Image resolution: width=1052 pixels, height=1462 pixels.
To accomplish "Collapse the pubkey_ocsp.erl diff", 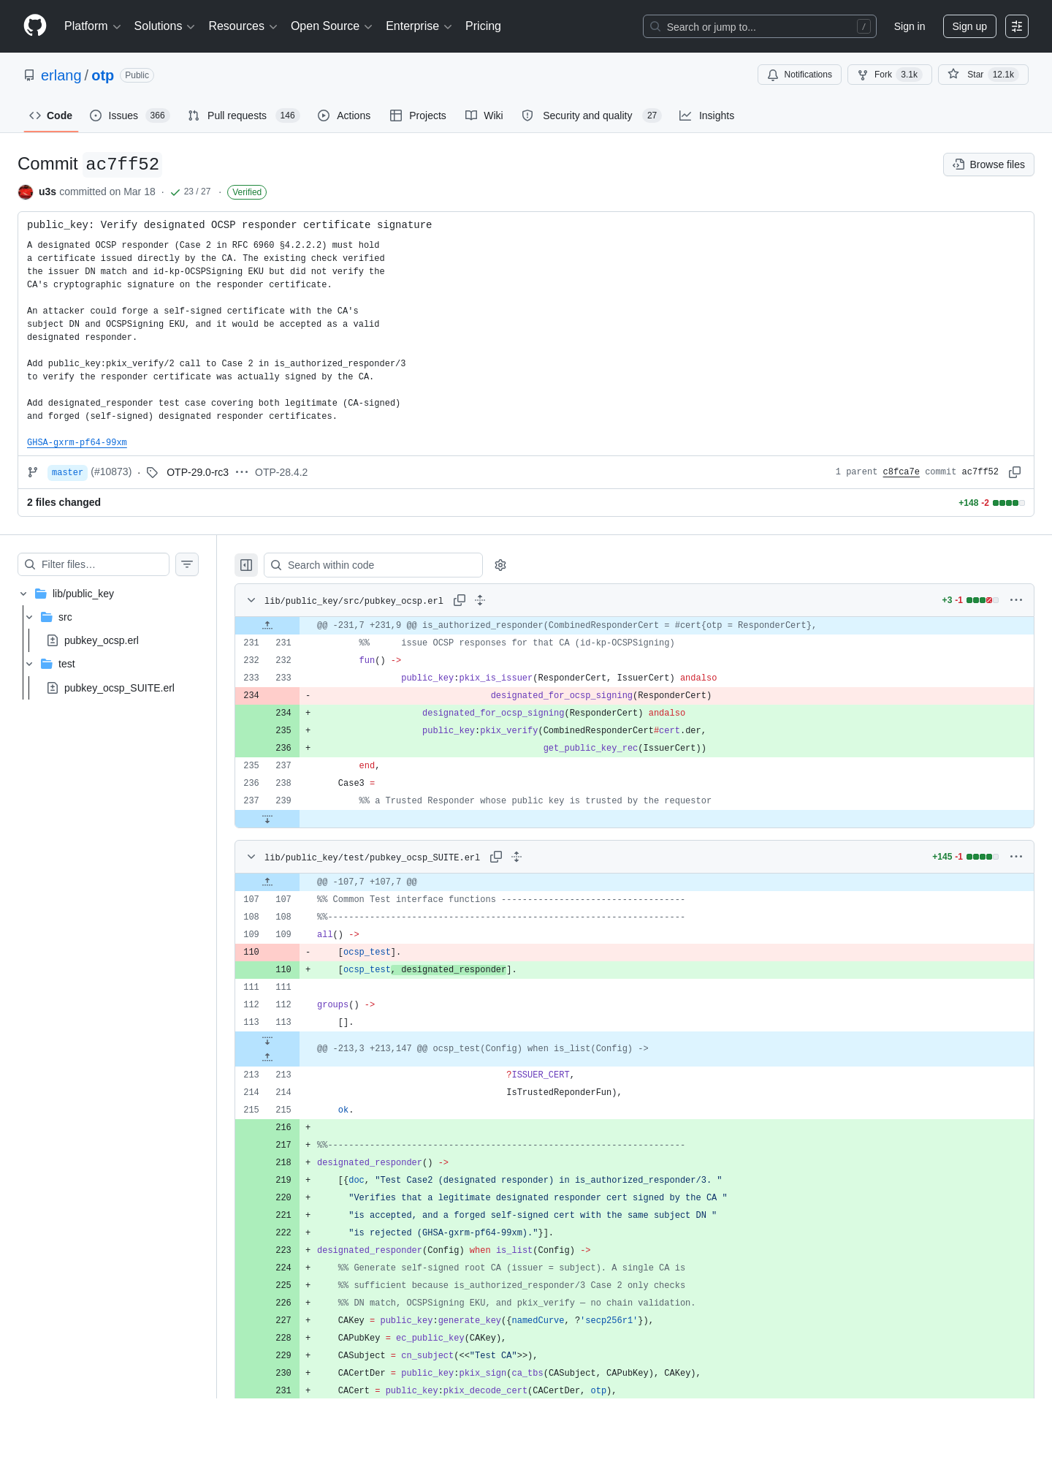I will pyautogui.click(x=251, y=600).
